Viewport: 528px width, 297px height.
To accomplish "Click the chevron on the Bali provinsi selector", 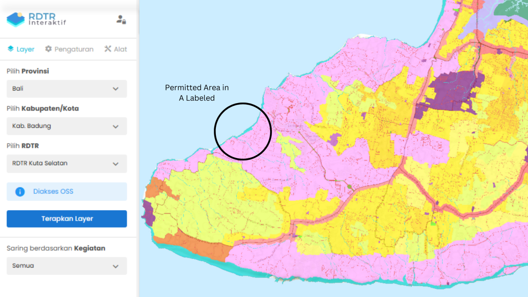I will 115,89.
